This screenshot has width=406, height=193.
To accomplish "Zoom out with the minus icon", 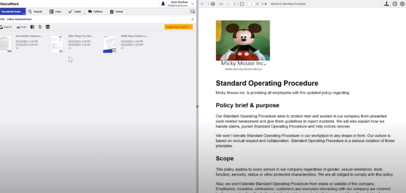I will click(x=395, y=4).
